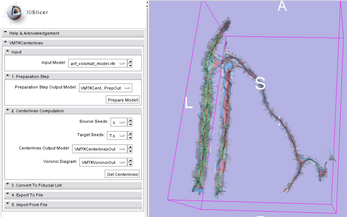The image size is (347, 217).
Task: Open the Target Seeds dropdown
Action: (117, 136)
